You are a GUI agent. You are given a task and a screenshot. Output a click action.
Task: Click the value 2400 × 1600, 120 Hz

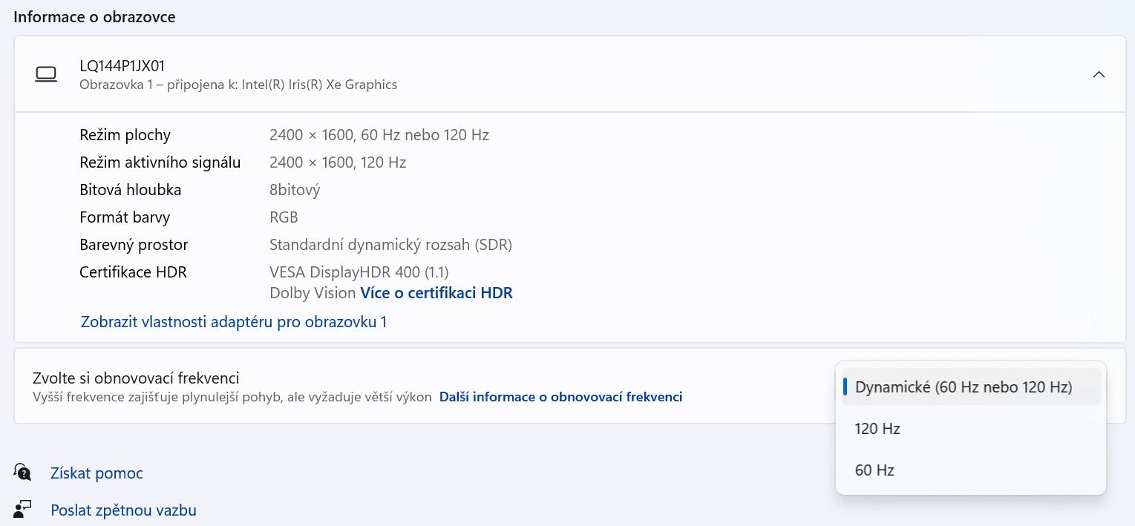(338, 162)
